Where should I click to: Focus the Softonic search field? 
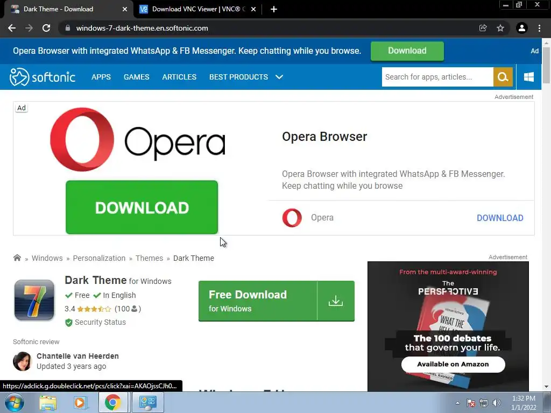click(437, 77)
